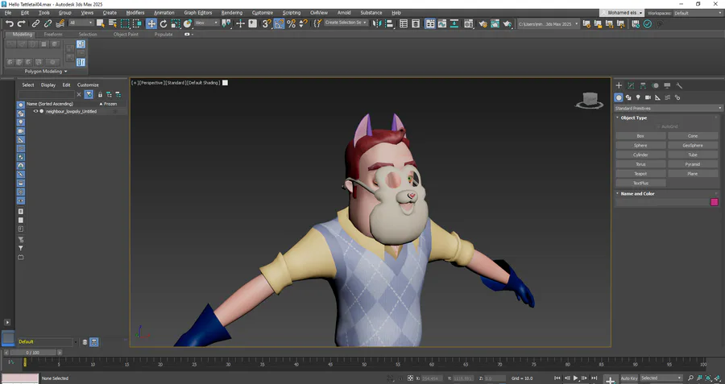This screenshot has height=384, width=725.
Task: Open the Graph Editors menu
Action: point(198,12)
